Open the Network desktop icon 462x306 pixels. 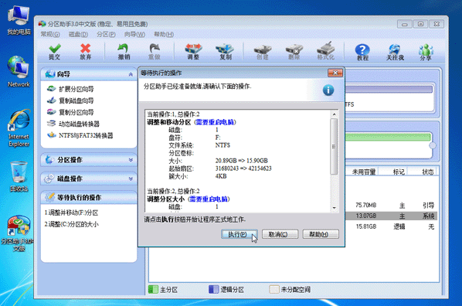(19, 72)
